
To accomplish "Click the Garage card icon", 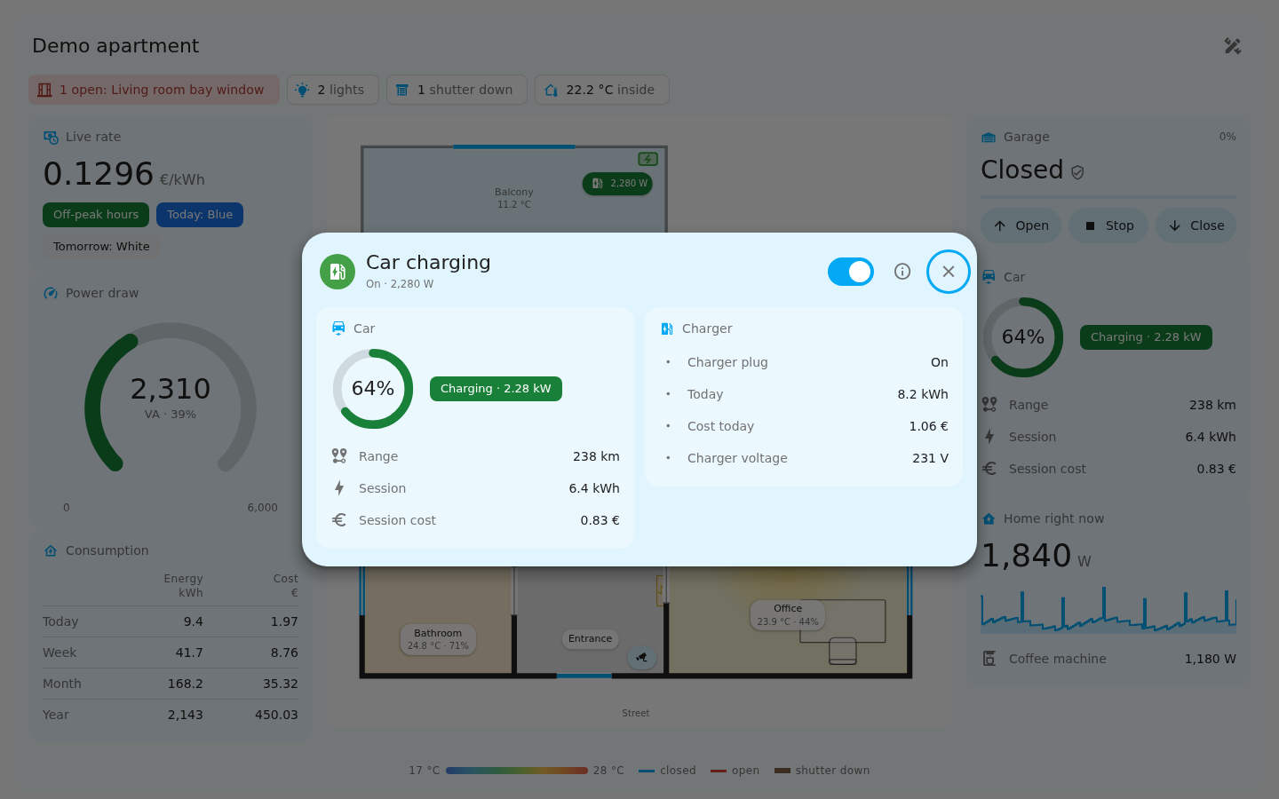I will (989, 137).
